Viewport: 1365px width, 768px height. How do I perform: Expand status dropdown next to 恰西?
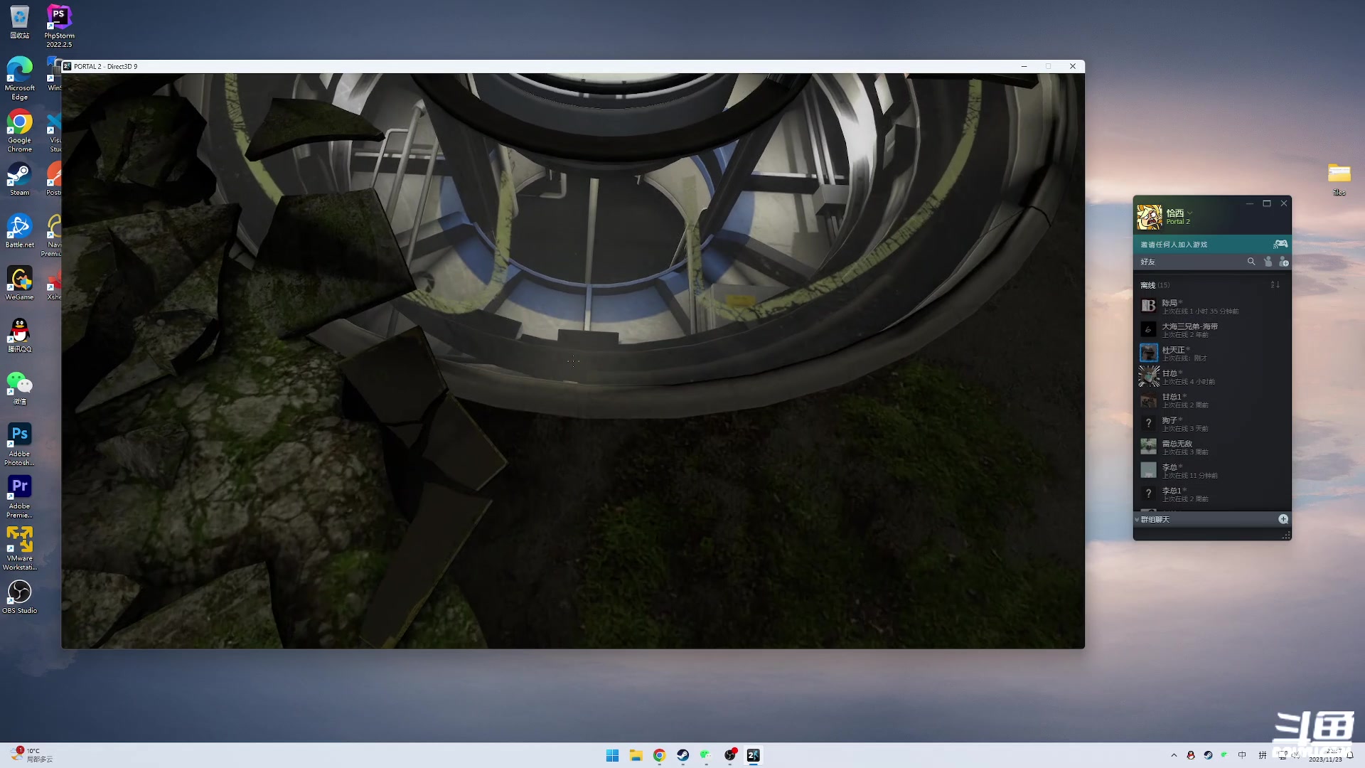pyautogui.click(x=1190, y=213)
